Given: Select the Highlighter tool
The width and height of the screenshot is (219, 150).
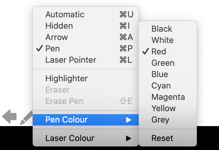Looking at the screenshot, I should (86, 78).
